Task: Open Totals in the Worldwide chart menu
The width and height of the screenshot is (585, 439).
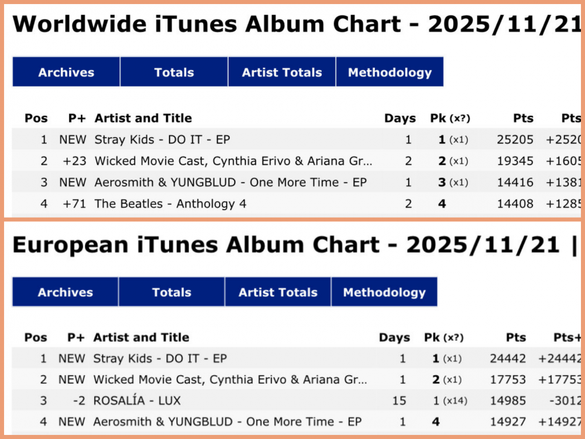Action: (x=174, y=73)
